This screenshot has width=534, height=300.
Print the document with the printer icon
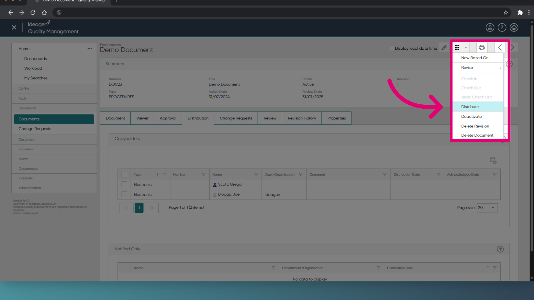(x=482, y=48)
